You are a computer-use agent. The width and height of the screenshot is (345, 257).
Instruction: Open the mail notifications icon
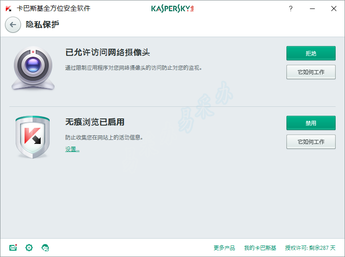[13, 248]
